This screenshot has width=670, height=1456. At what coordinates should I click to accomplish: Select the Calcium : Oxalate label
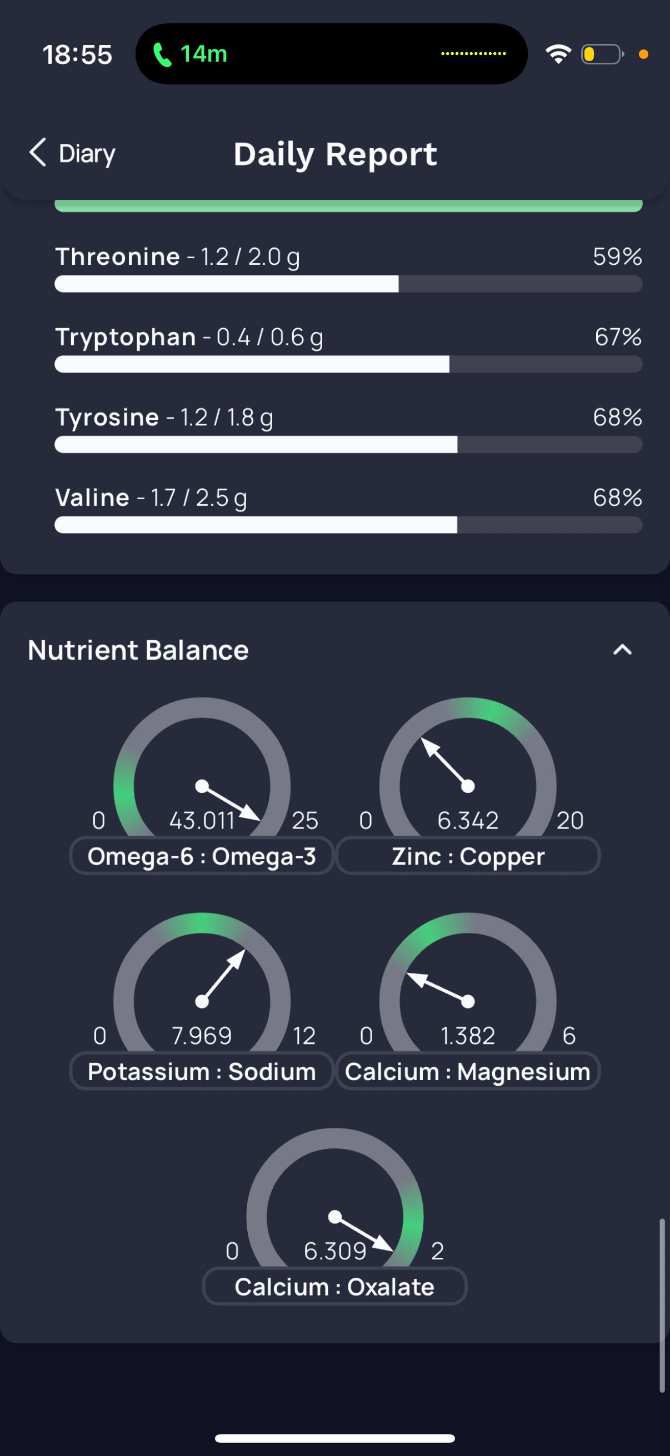(334, 1287)
